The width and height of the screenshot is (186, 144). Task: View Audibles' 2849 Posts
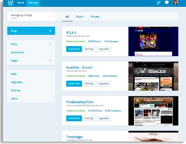(94, 76)
